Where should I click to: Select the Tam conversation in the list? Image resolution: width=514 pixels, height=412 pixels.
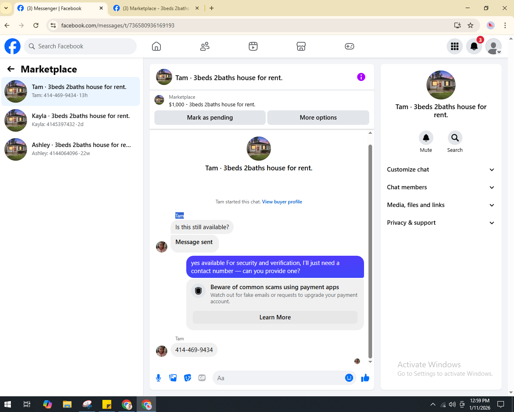click(x=71, y=91)
